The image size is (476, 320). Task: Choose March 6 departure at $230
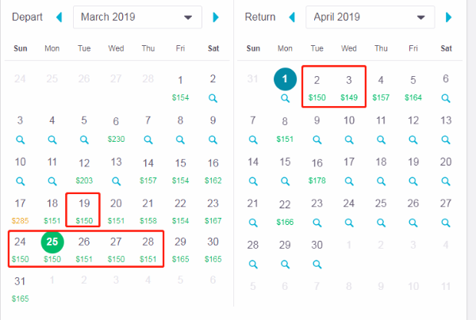[116, 128]
